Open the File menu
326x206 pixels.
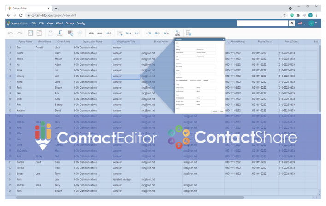coord(34,23)
